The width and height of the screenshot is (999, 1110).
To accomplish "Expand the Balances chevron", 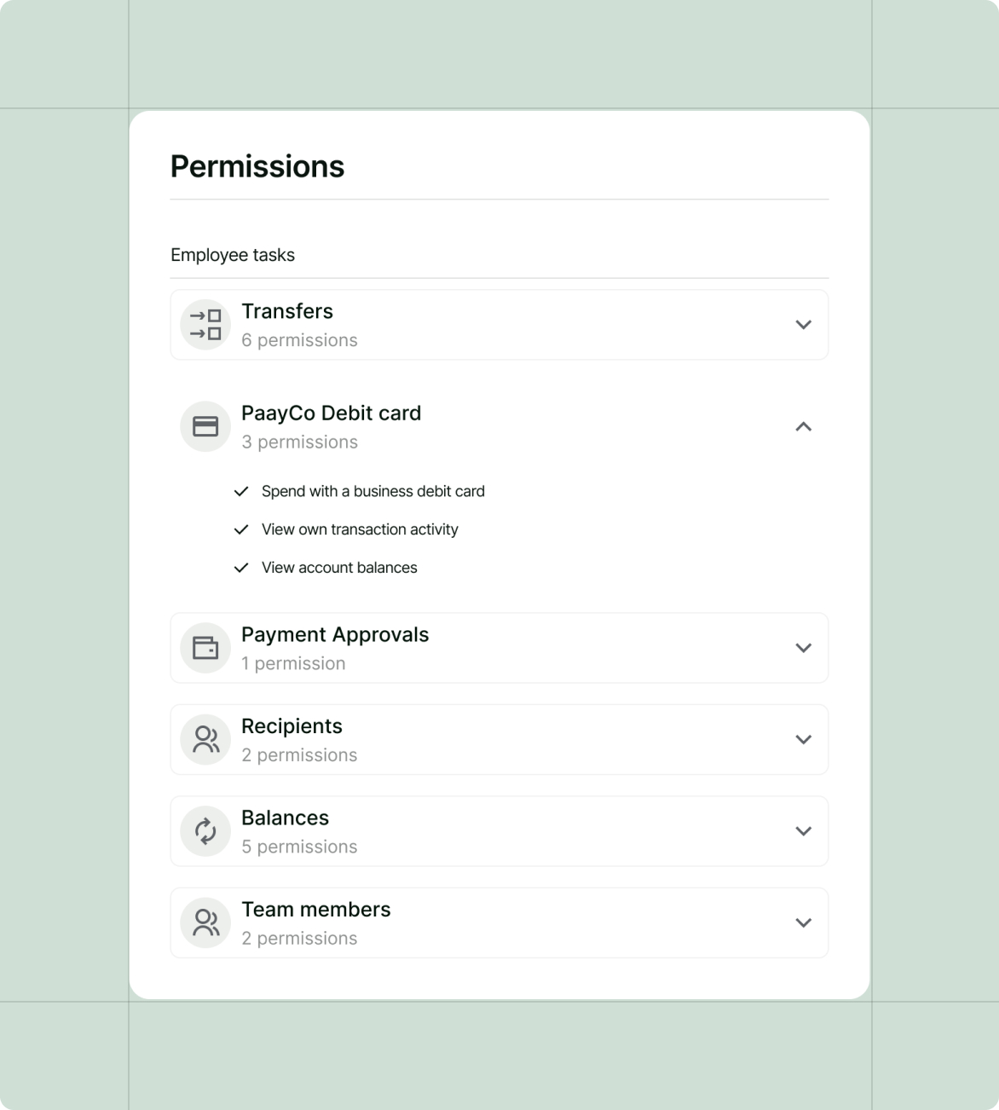I will pyautogui.click(x=803, y=831).
